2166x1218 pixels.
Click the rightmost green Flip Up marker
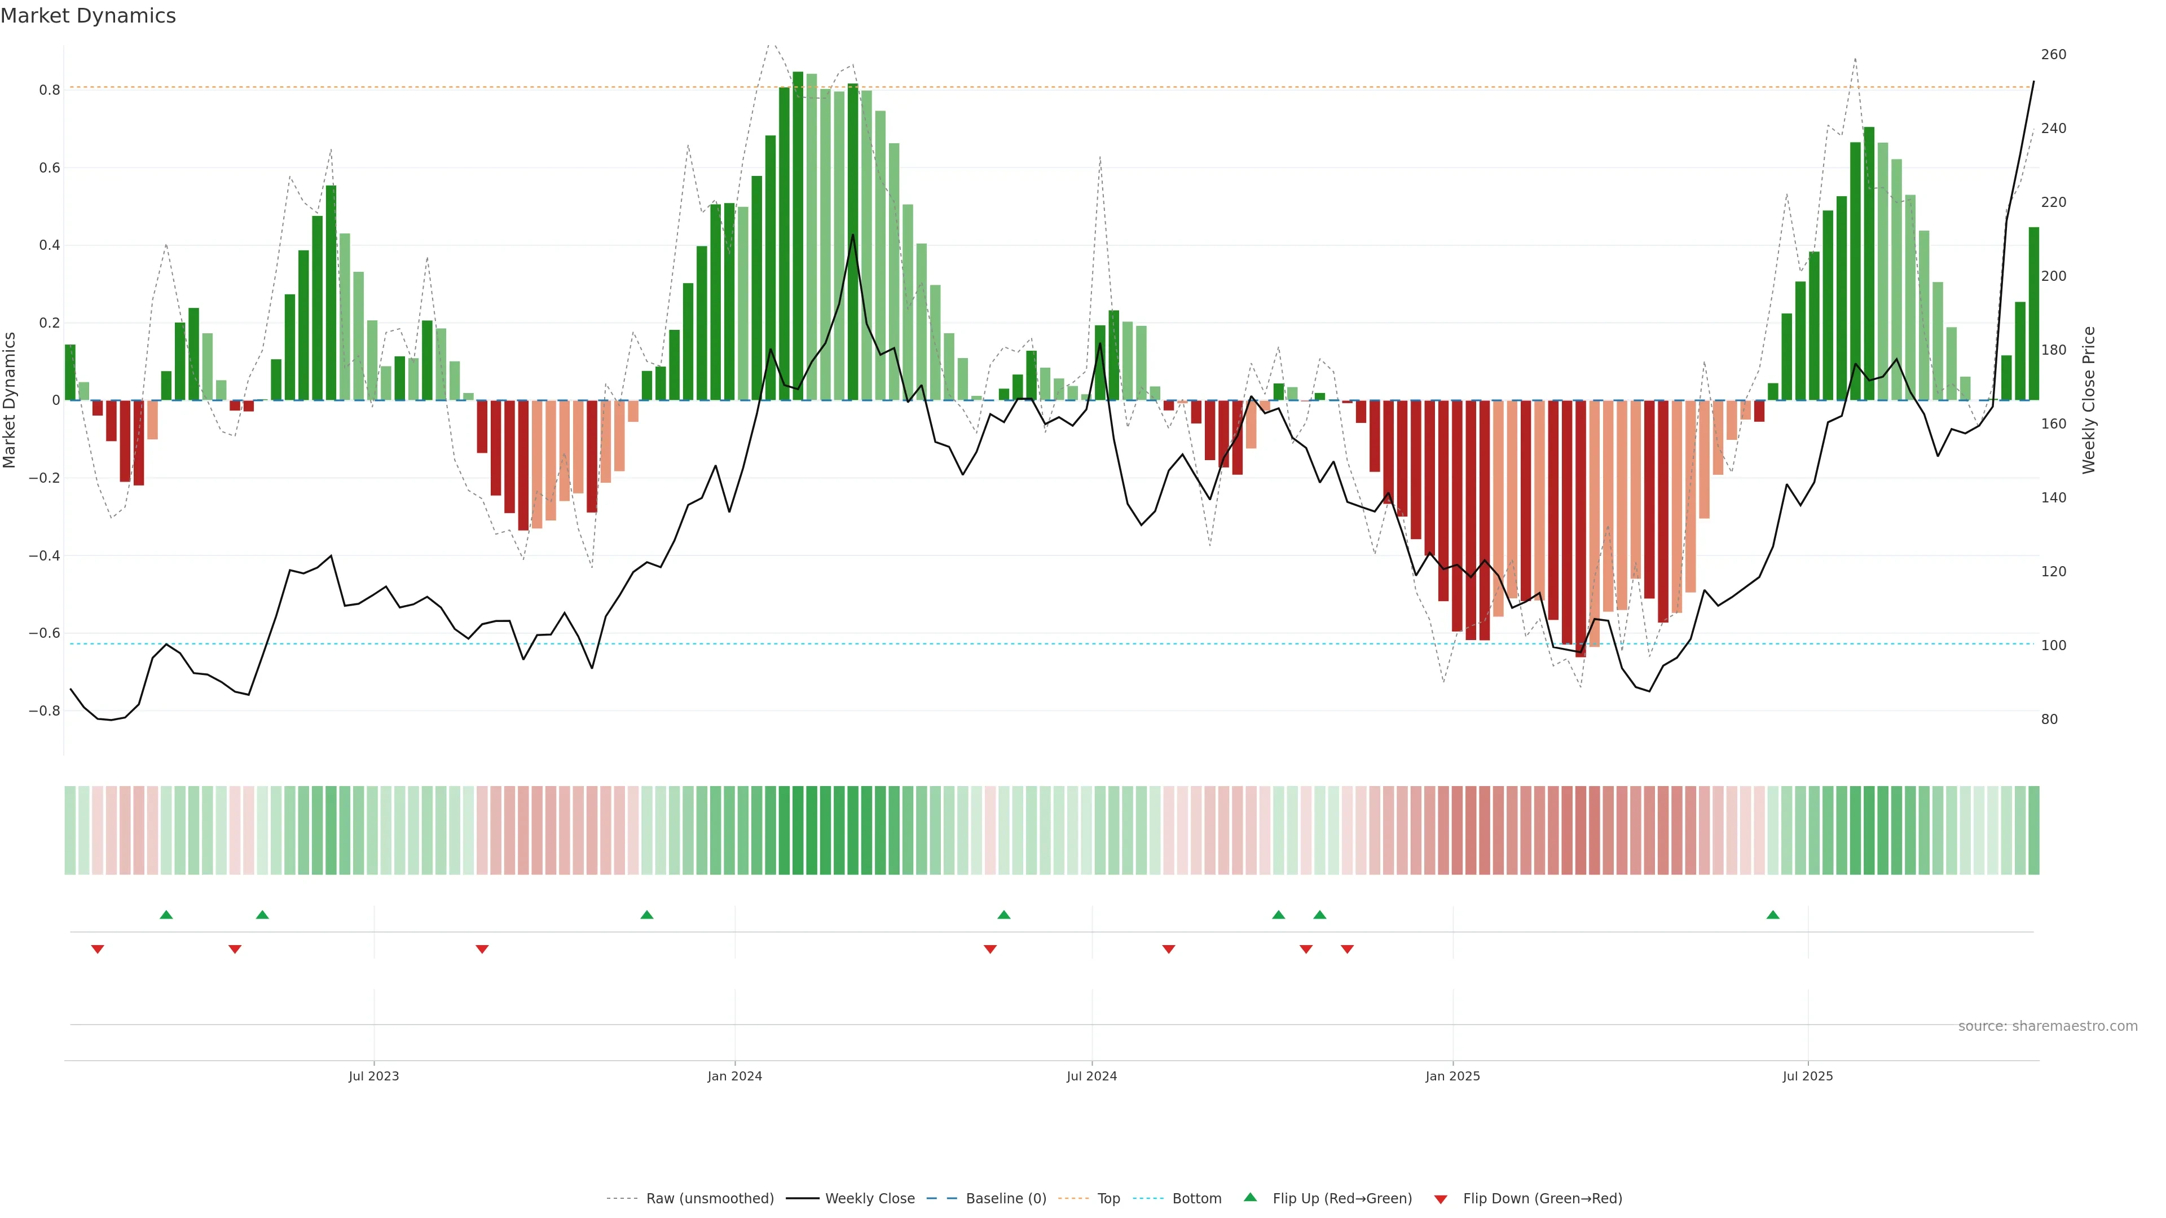1772,915
